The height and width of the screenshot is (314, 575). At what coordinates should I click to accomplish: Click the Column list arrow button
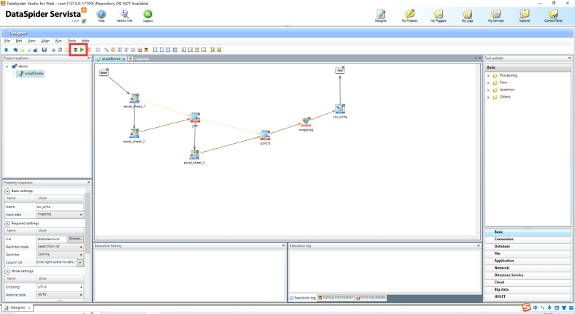pyautogui.click(x=80, y=262)
